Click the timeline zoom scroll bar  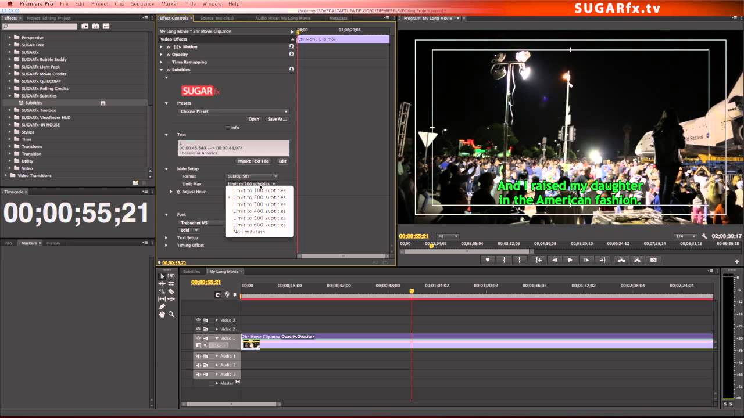pos(231,404)
